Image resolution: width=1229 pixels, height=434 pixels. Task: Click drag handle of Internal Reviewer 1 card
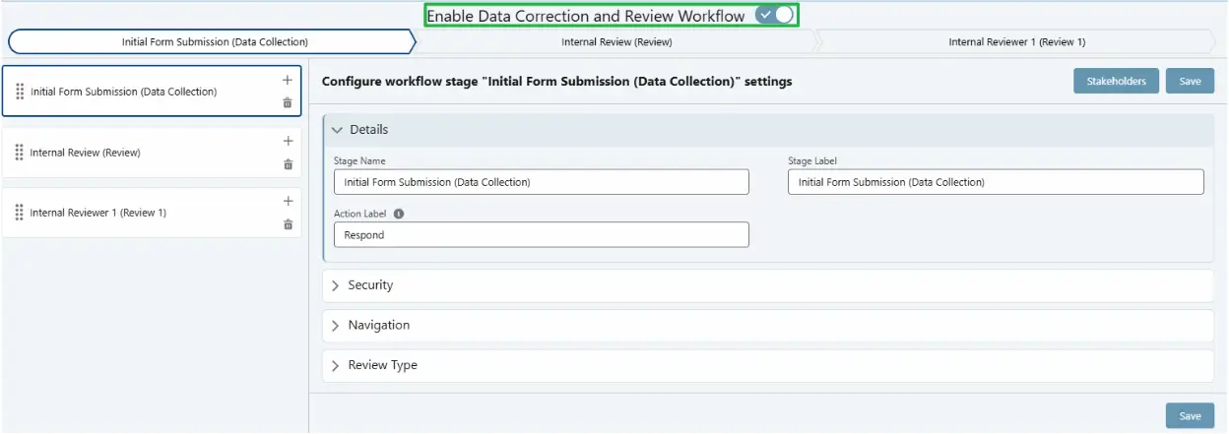pos(20,213)
